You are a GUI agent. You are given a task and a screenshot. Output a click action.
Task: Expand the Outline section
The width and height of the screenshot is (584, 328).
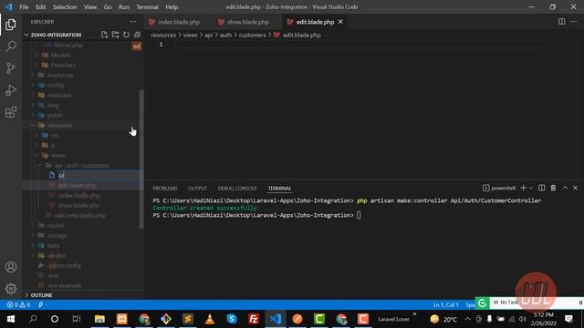pyautogui.click(x=41, y=295)
